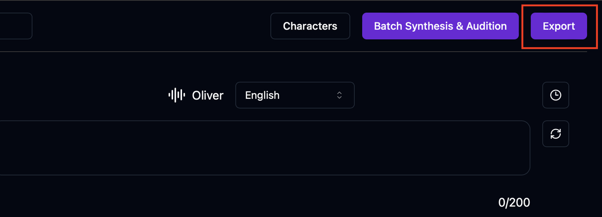Screen dimensions: 602x217
Task: Start Batch Synthesis & Audition
Action: [x=440, y=26]
